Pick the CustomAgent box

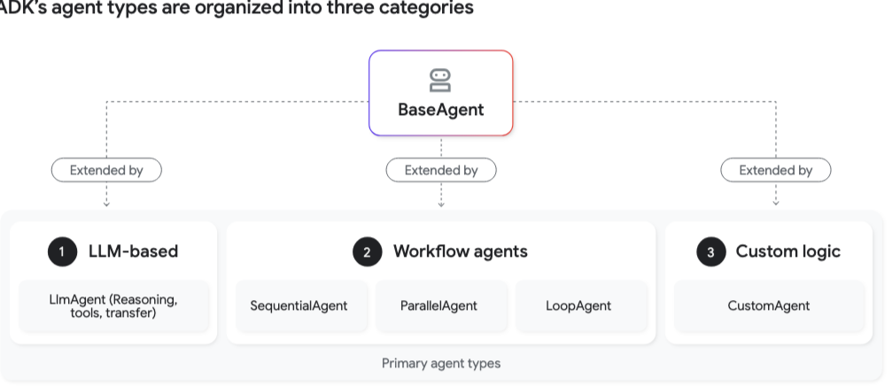[769, 305]
